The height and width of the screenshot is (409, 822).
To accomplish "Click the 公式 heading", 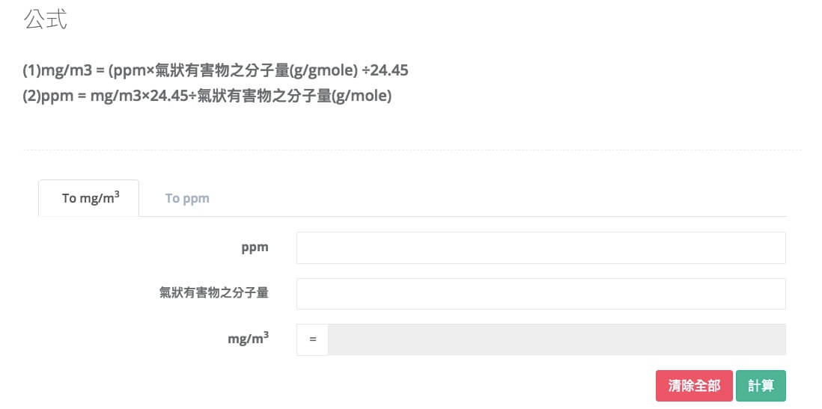I will pyautogui.click(x=46, y=19).
